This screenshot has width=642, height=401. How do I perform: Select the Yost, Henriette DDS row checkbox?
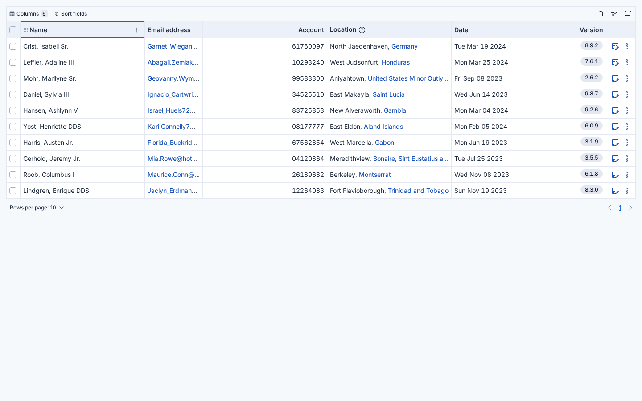point(13,127)
